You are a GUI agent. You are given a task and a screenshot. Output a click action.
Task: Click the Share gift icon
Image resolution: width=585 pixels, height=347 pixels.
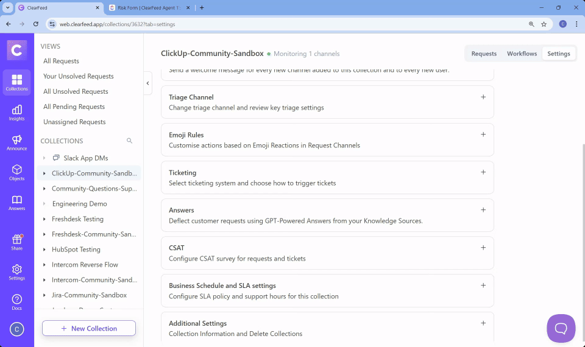[17, 242]
